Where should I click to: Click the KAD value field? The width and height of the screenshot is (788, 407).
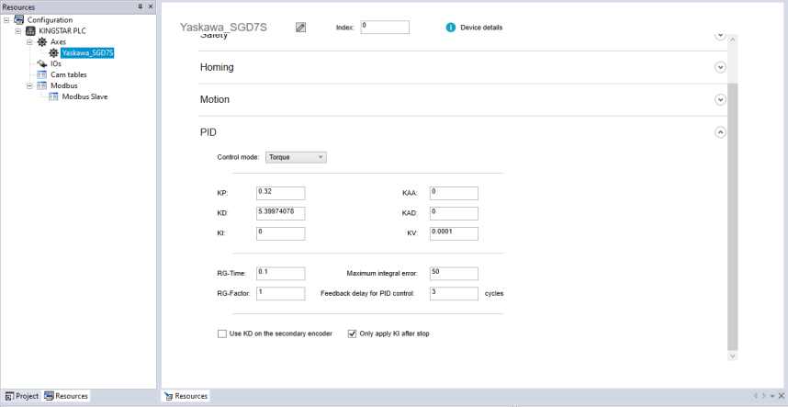[x=454, y=213]
